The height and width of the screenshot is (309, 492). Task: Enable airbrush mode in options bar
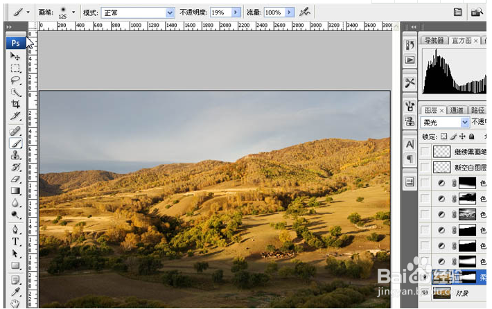point(304,12)
